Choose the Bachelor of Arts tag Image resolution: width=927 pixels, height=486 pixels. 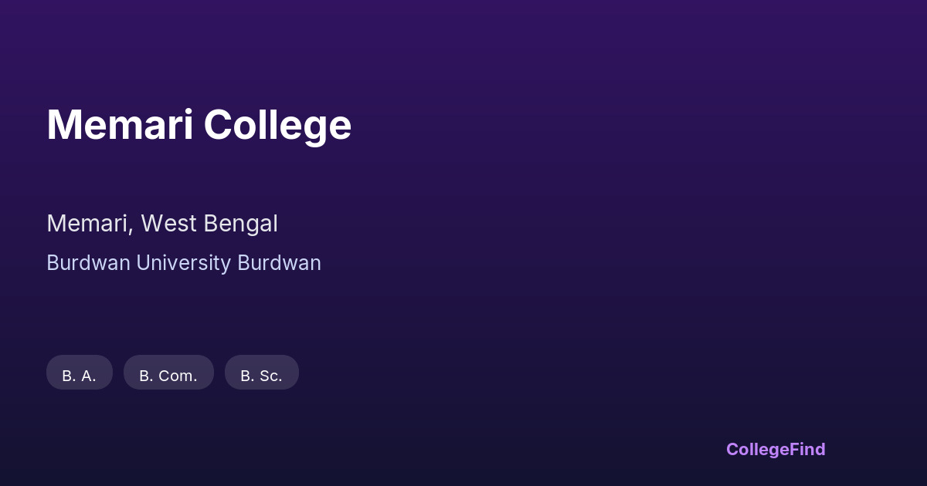(x=80, y=373)
